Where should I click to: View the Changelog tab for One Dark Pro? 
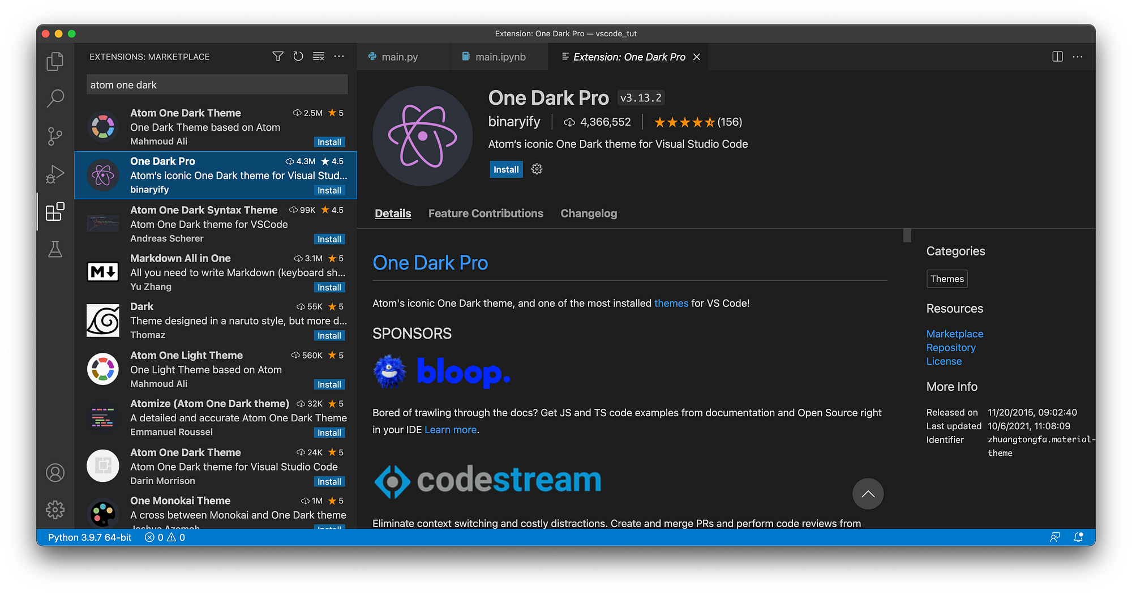(589, 213)
